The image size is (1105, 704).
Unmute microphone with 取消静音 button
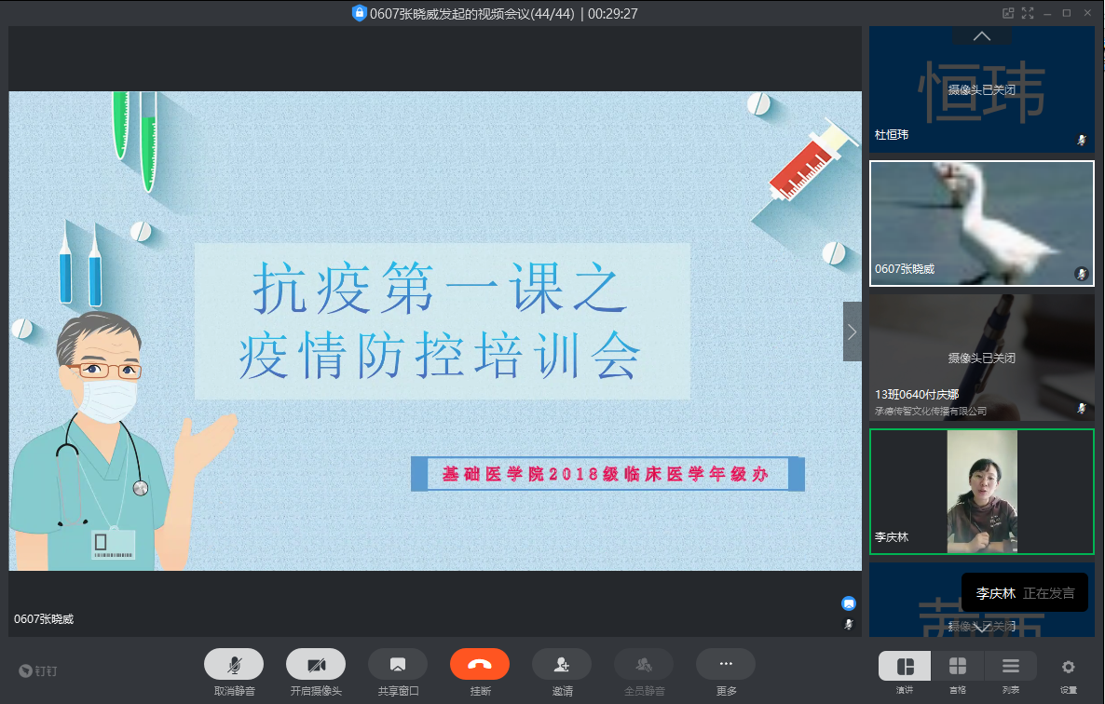(x=234, y=664)
